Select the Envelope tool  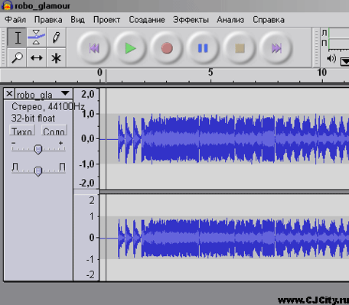pyautogui.click(x=37, y=37)
